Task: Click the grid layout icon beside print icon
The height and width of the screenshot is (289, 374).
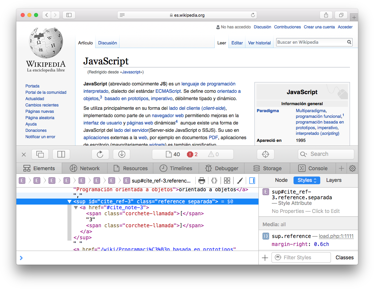Action: click(227, 180)
